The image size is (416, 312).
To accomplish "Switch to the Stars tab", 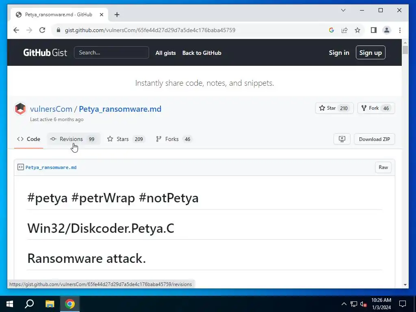I will pos(126,139).
